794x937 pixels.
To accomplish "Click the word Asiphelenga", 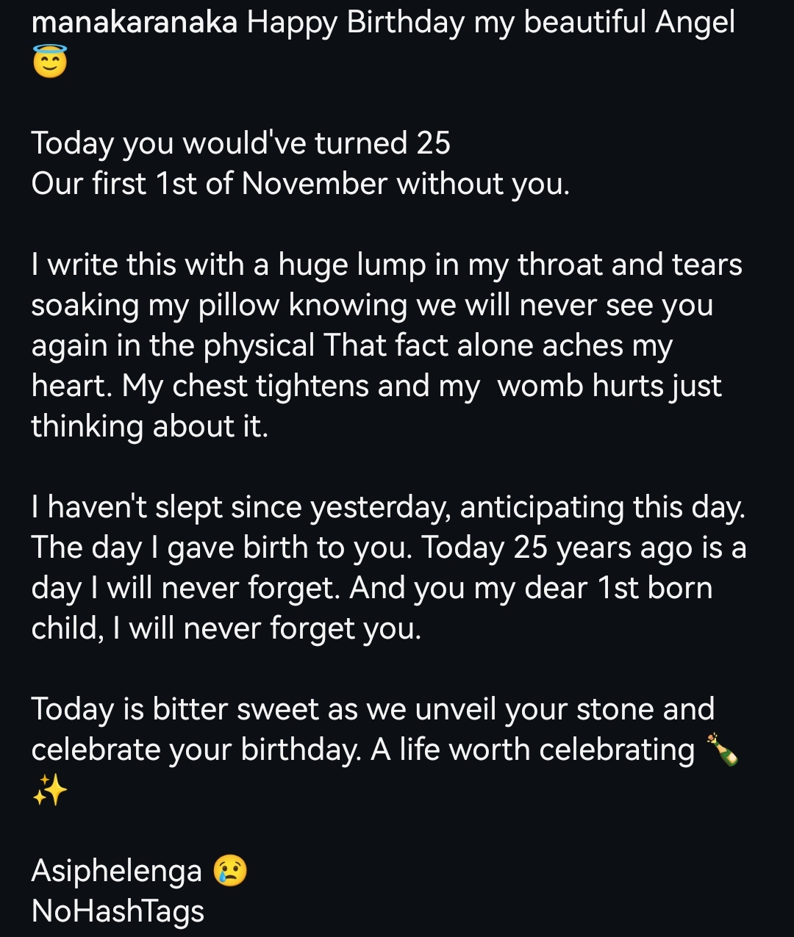I will click(x=116, y=871).
